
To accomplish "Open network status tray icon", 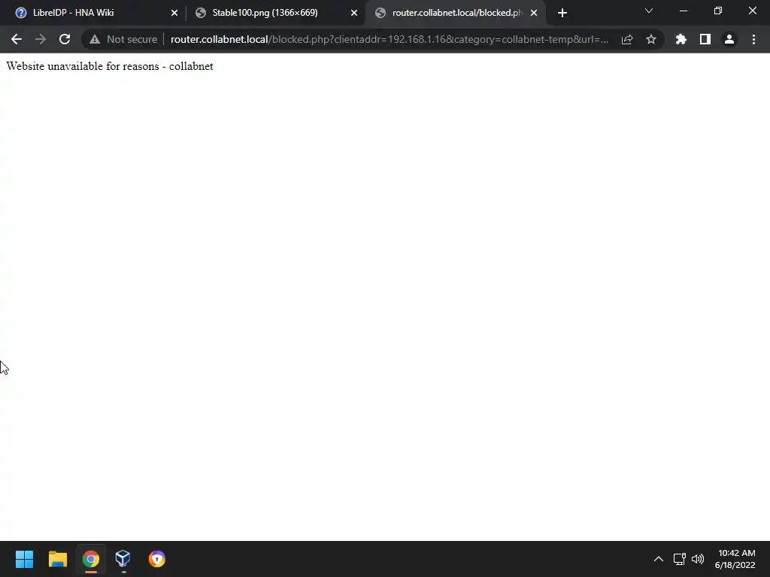I will click(x=680, y=559).
